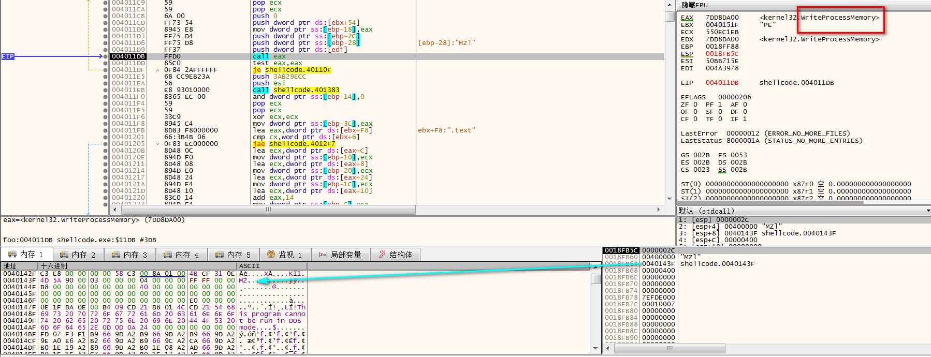Image resolution: width=931 pixels, height=357 pixels.
Task: Click the 隐藏FPU button
Action: (694, 5)
